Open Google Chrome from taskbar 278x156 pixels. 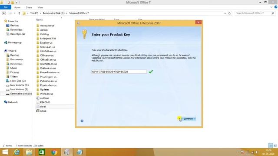click(x=54, y=152)
